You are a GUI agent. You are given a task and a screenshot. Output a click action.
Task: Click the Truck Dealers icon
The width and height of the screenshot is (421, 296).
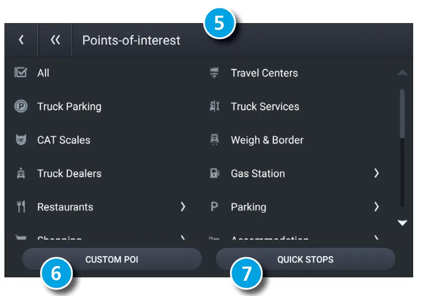[x=21, y=173]
